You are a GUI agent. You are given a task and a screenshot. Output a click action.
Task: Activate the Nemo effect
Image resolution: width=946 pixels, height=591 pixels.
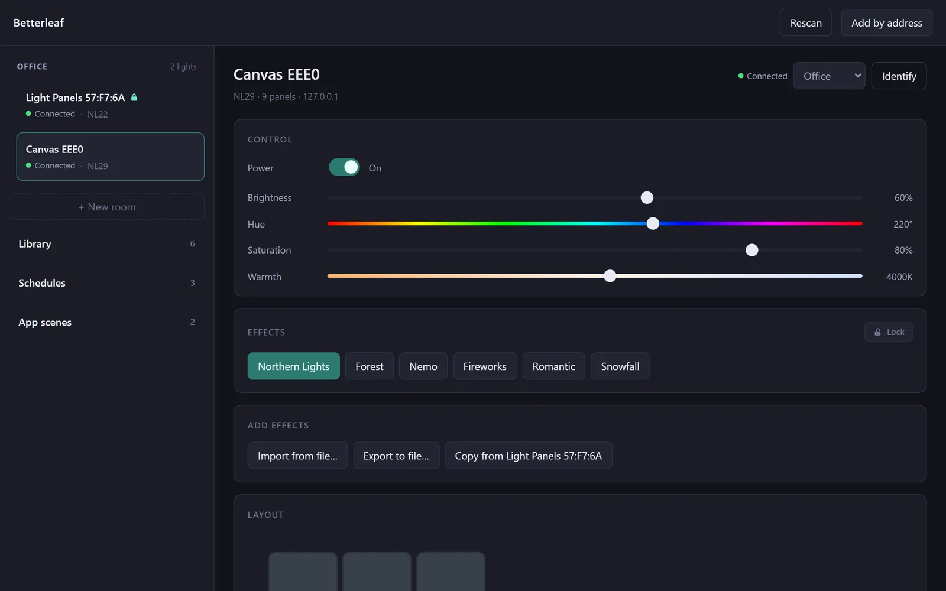point(423,366)
